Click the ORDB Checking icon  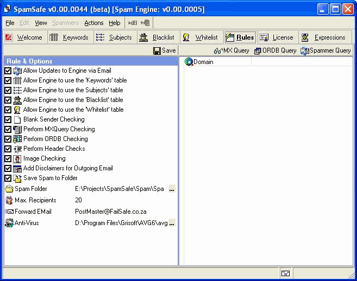17,139
